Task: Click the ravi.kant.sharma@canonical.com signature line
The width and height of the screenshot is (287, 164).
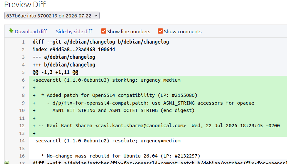Action: click(x=156, y=126)
